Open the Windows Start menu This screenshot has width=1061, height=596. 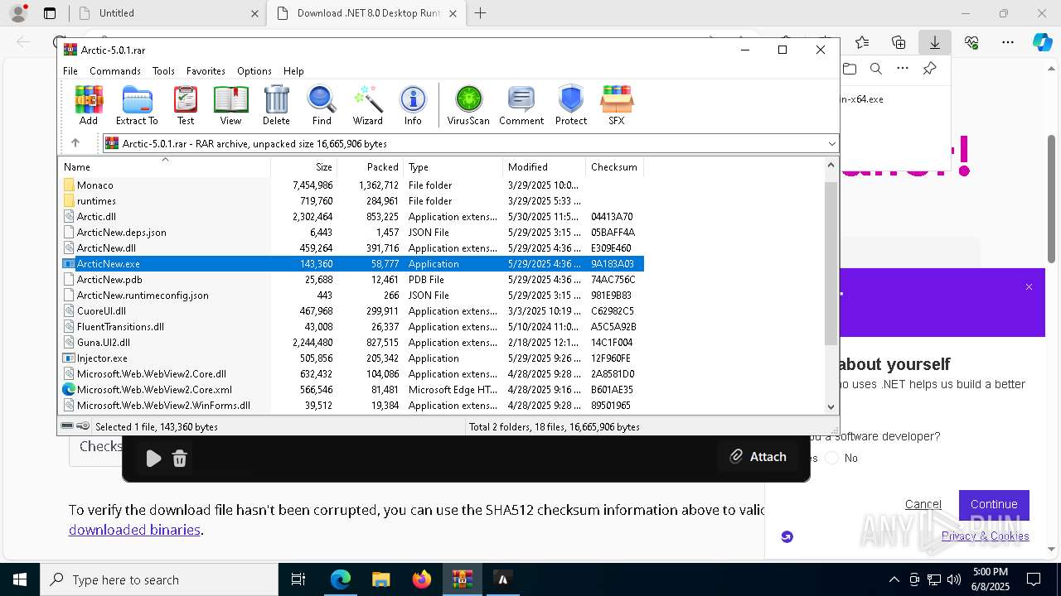click(x=20, y=579)
